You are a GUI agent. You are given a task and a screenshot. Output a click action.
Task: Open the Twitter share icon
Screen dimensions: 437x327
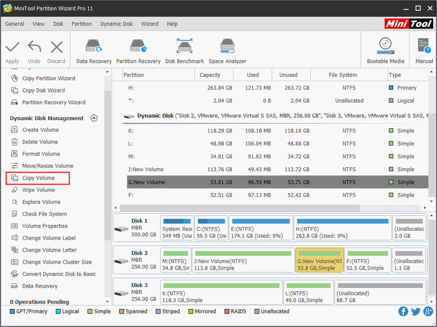416,311
